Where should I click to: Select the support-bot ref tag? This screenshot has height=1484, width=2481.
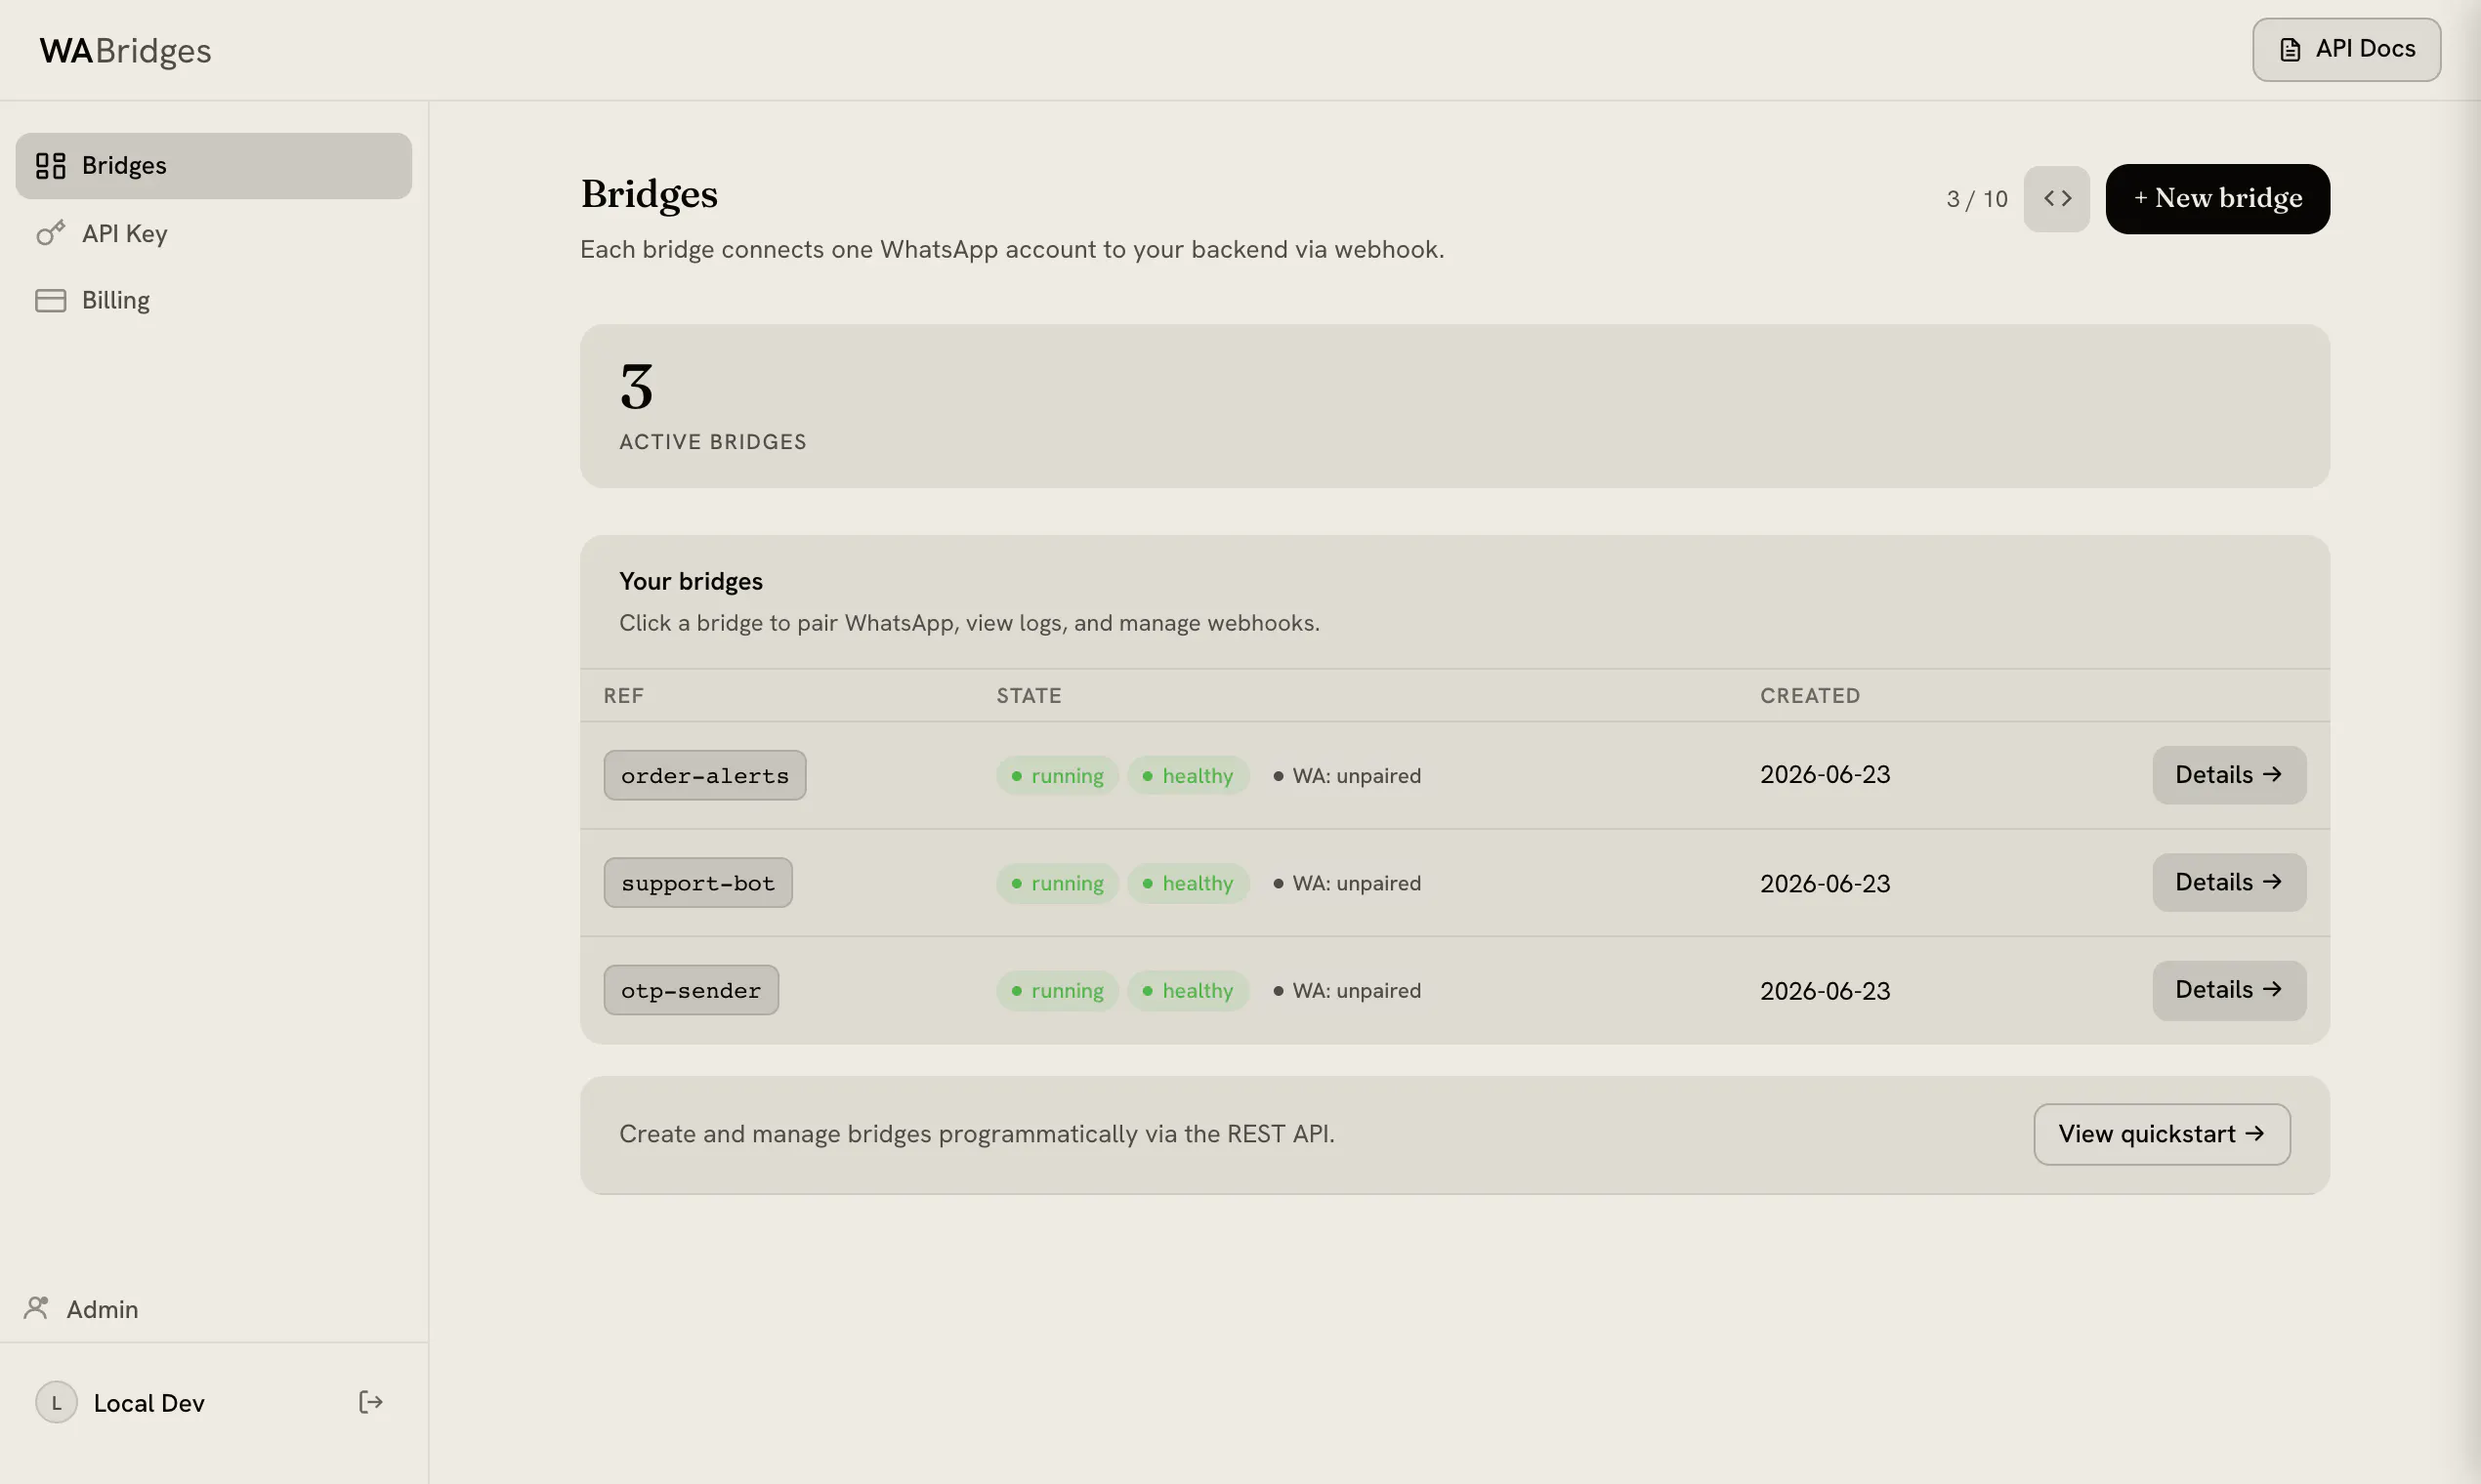point(697,882)
